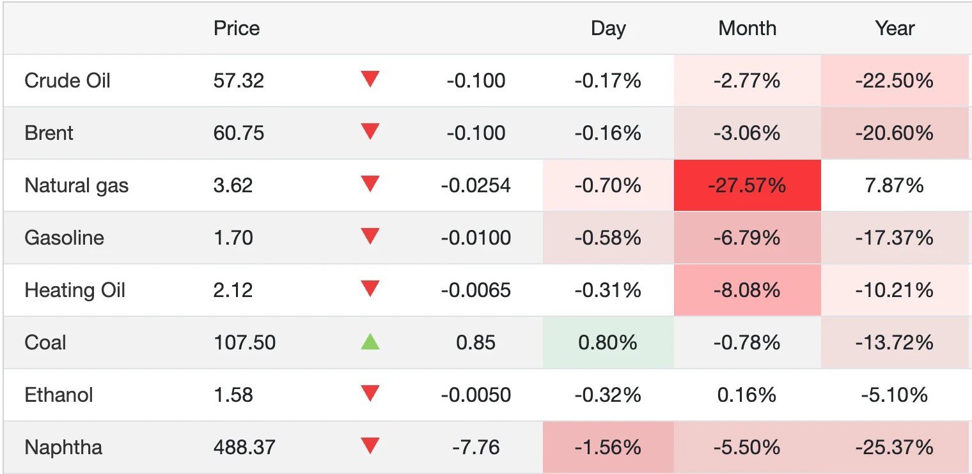Sort by the Day column header

coord(607,28)
